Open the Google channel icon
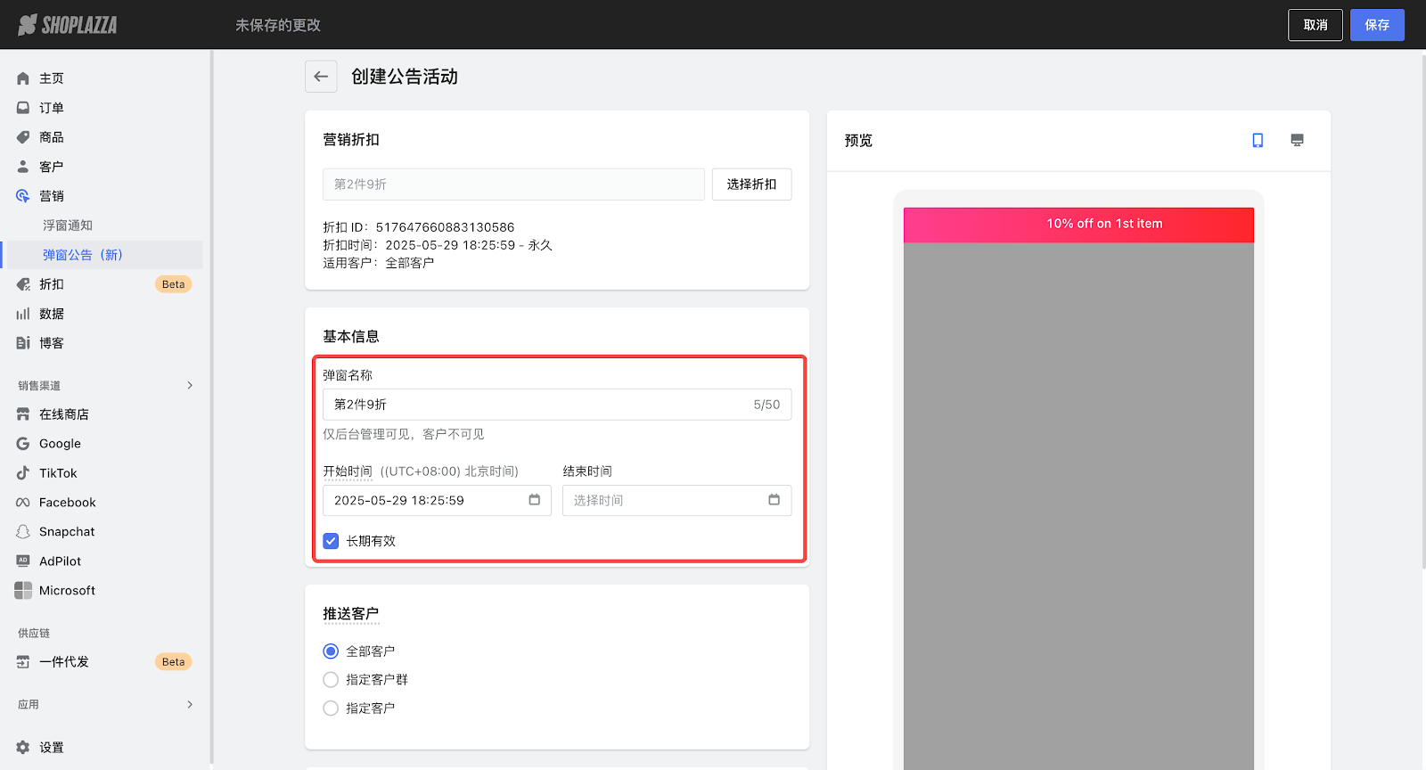 click(x=23, y=444)
